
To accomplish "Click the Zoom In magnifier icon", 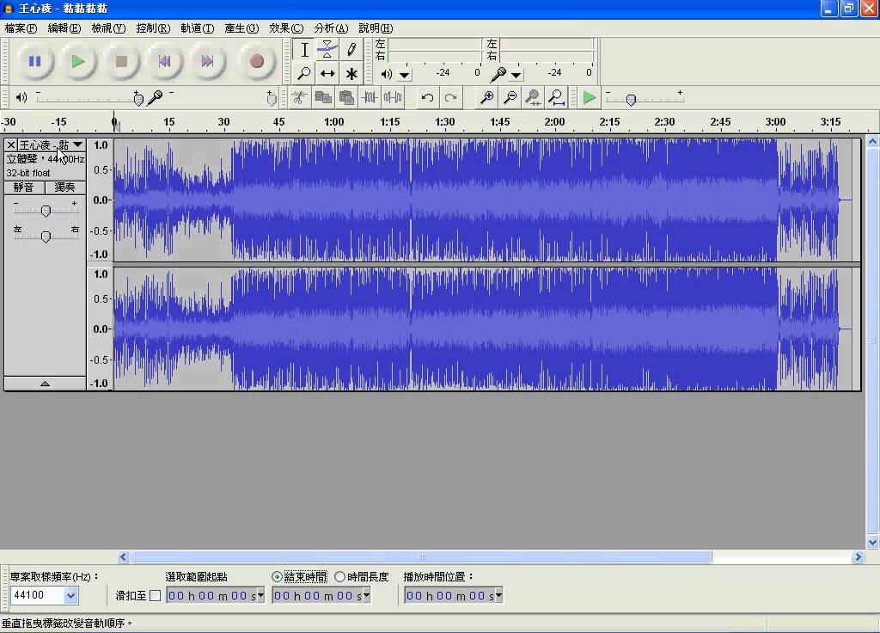I will (x=486, y=97).
